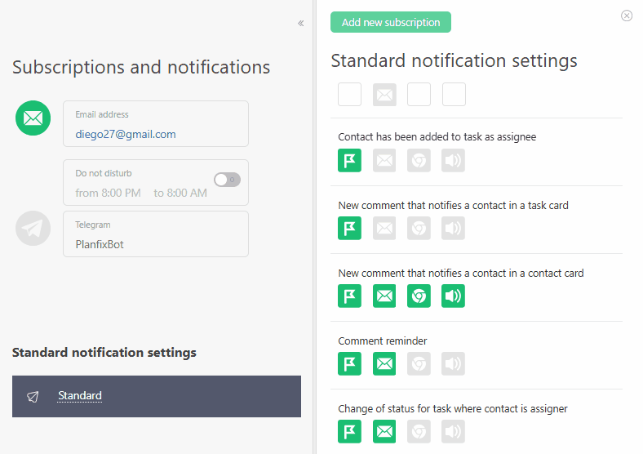The height and width of the screenshot is (454, 643).
Task: Click Add new subscription button
Action: pyautogui.click(x=391, y=23)
